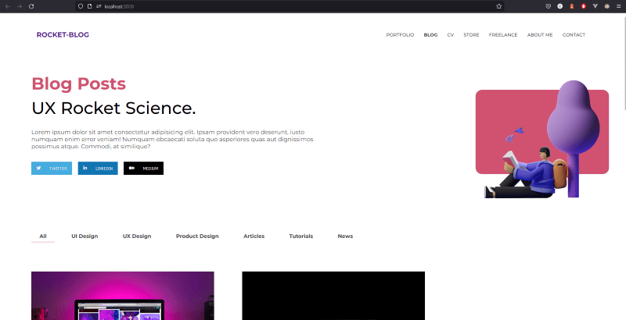Click the ROCKET-BLOG logo

point(63,34)
